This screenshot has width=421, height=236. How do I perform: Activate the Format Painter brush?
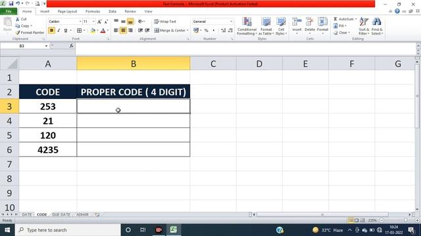[x=18, y=33]
